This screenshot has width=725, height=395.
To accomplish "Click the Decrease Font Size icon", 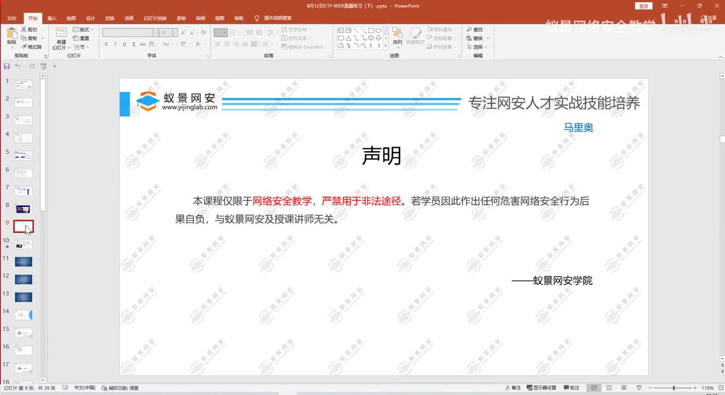I will tap(192, 33).
